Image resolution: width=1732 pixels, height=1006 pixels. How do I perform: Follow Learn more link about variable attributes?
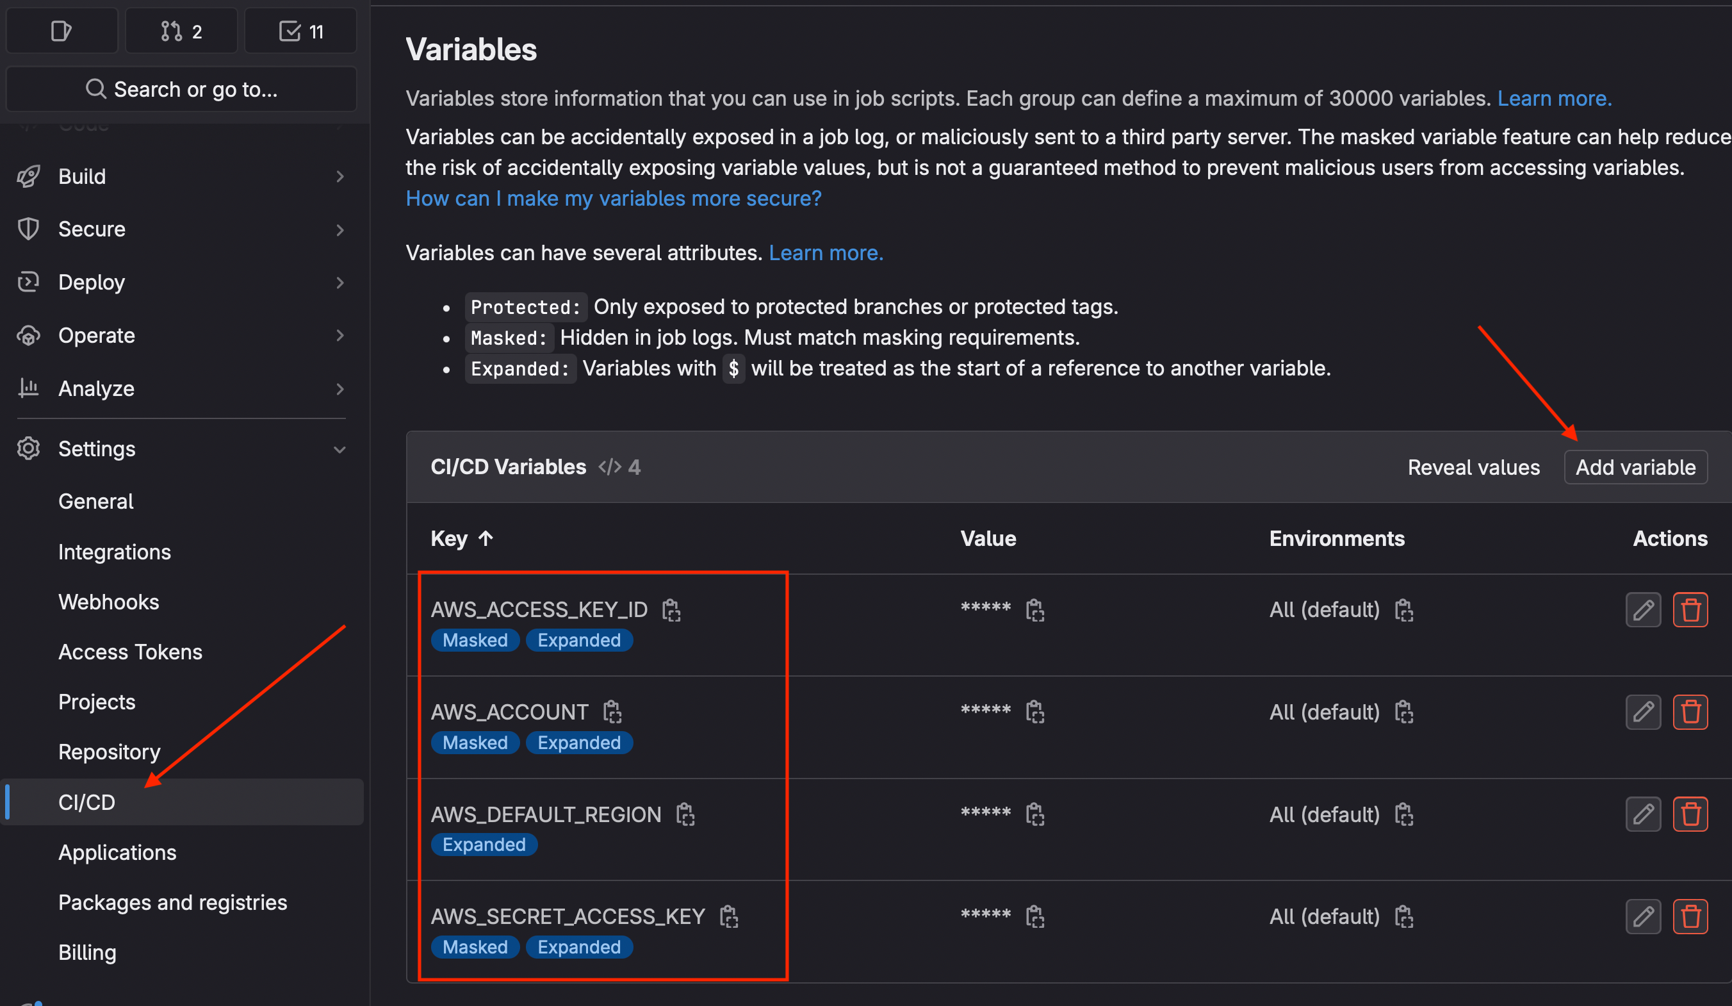[826, 253]
